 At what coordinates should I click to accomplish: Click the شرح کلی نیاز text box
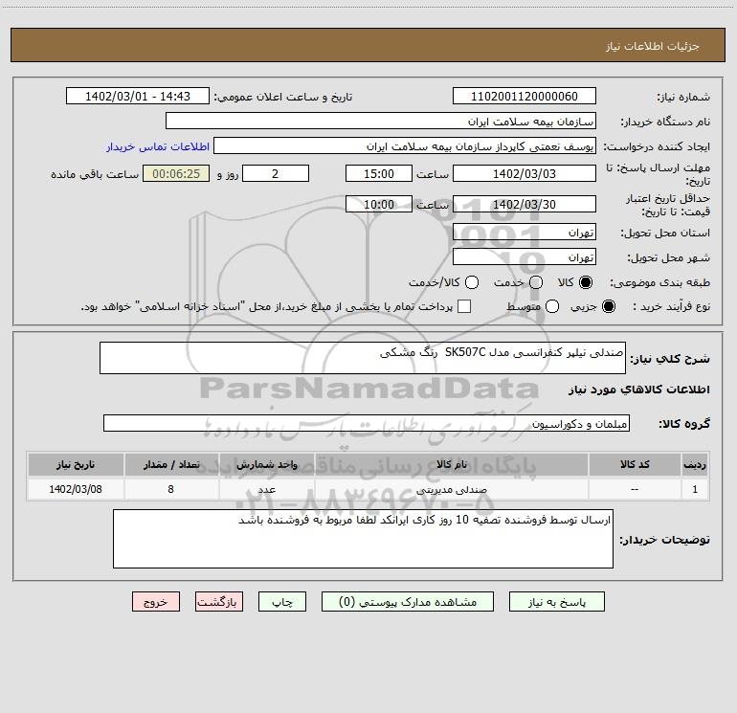[x=363, y=358]
